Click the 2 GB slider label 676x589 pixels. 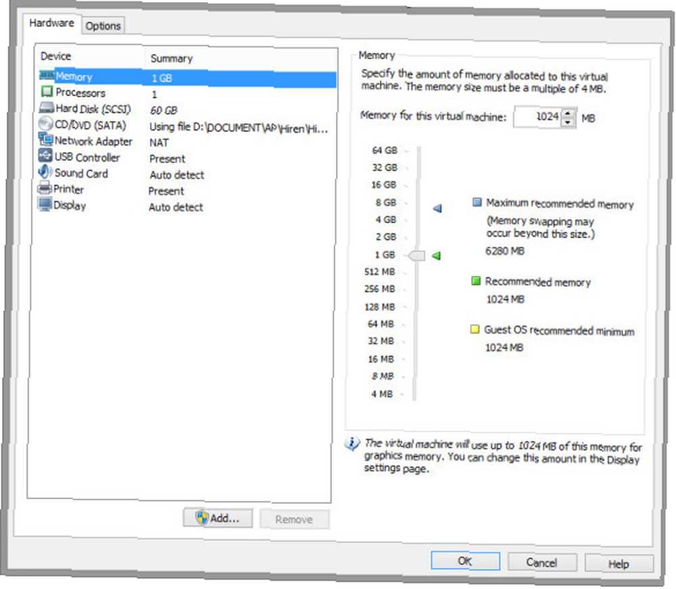[385, 237]
